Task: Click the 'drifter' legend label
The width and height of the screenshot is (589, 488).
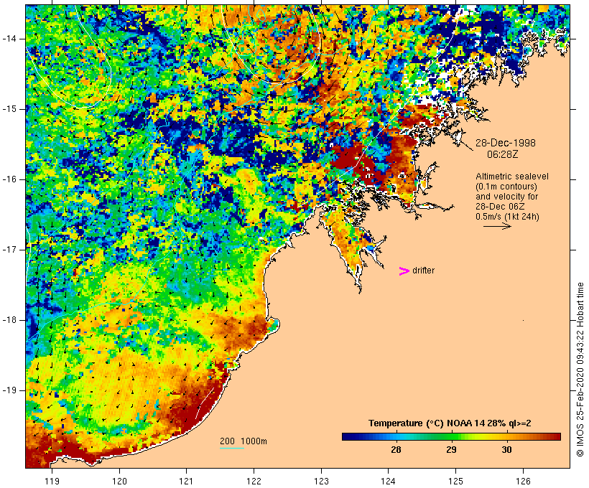Action: coord(423,271)
